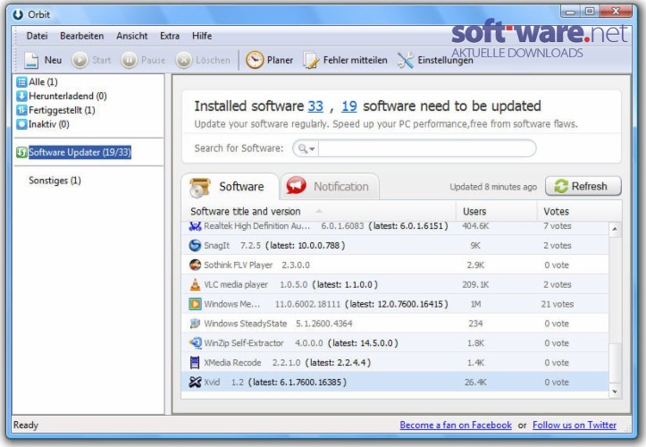This screenshot has width=646, height=447.
Task: Click the SnagIt row icon
Action: [195, 245]
